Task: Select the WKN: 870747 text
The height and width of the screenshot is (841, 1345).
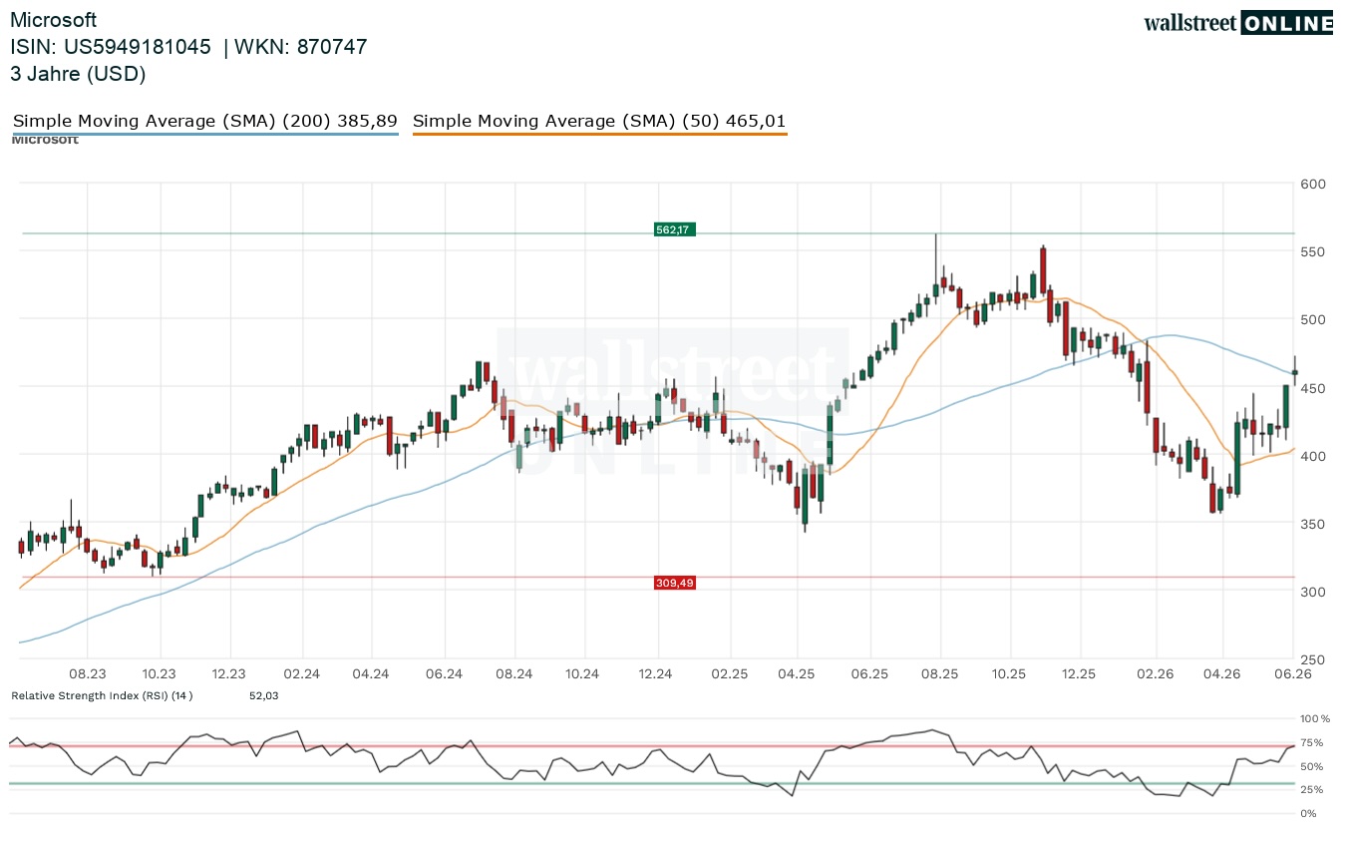Action: pyautogui.click(x=301, y=47)
